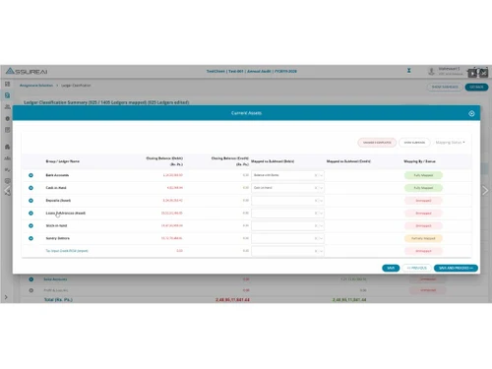492x369 pixels.
Task: Open subhead dropdown for Stock-in-Hand
Action: [x=322, y=225]
